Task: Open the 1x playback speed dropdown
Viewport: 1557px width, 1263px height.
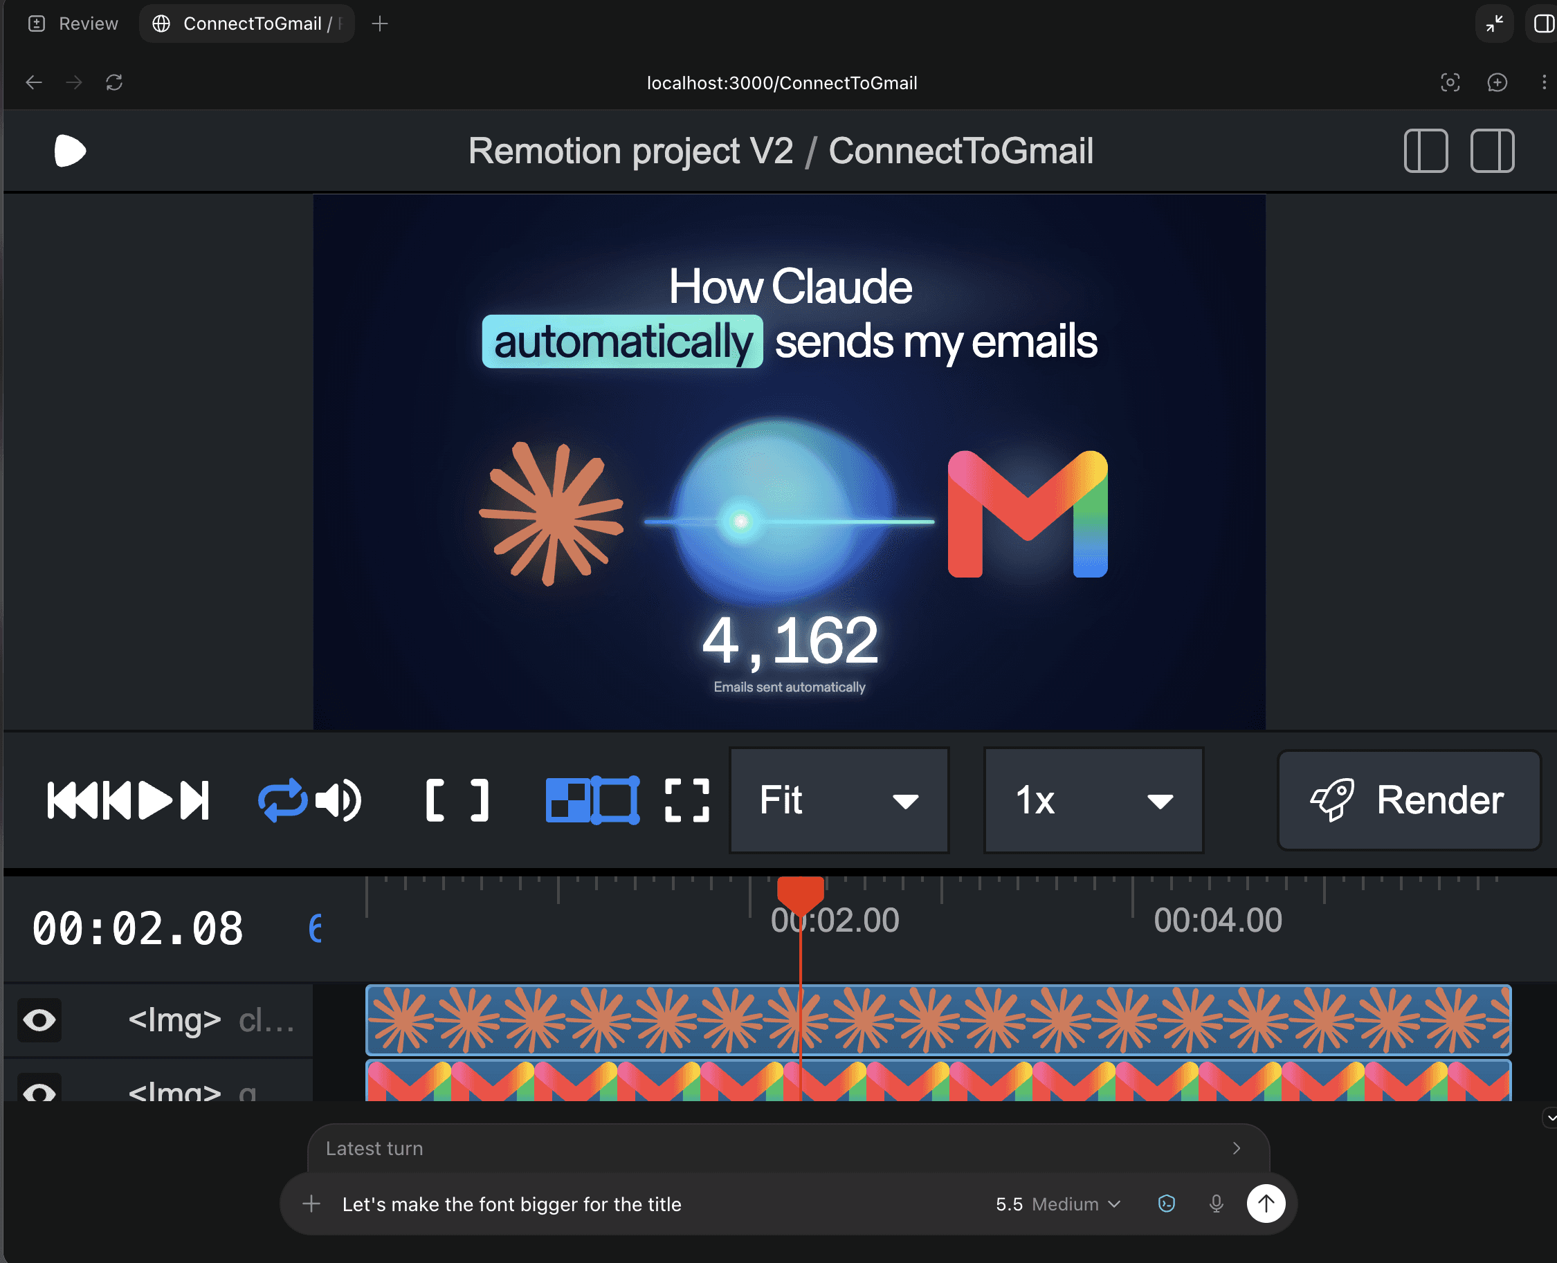Action: click(1093, 800)
